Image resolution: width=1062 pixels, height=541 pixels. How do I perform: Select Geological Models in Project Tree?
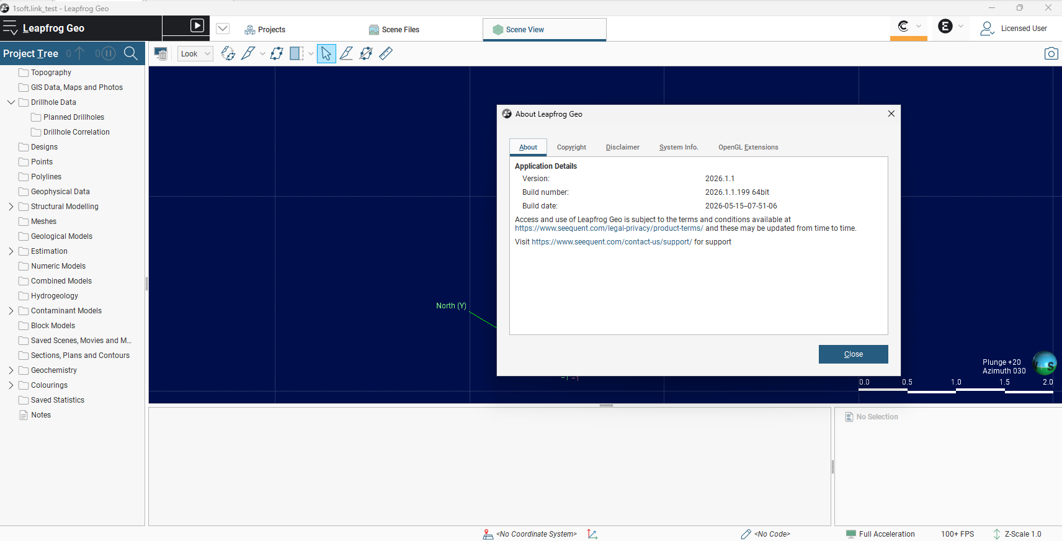[x=61, y=236]
